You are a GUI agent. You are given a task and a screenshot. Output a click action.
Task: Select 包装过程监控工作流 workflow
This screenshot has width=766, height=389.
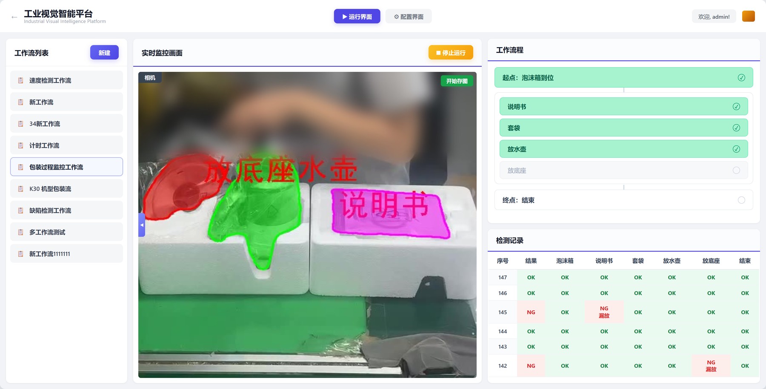pyautogui.click(x=66, y=167)
